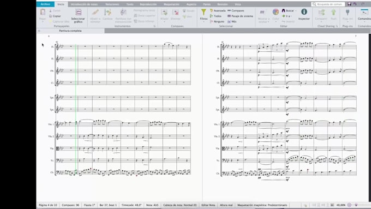The image size is (371, 209).
Task: Click the Buscar binoculars icon
Action: pos(284,11)
